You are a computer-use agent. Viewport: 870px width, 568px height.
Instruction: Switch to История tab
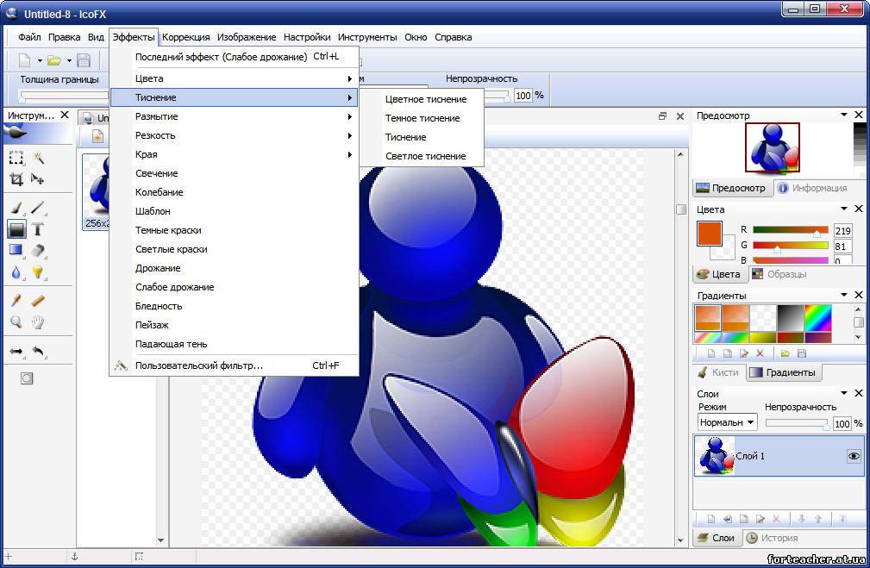pos(772,538)
